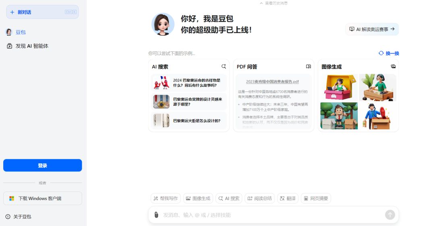Click the 图像生成 card gallery icon

393,66
